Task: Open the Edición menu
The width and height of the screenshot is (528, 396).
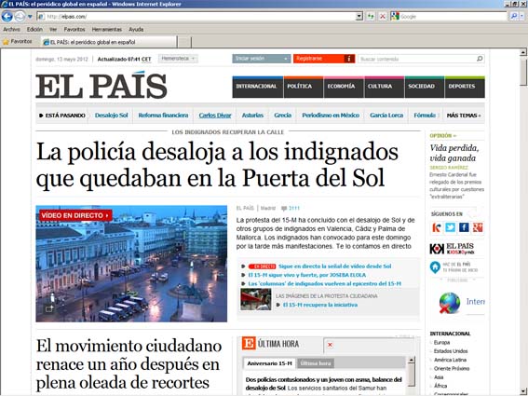Action: click(x=34, y=29)
